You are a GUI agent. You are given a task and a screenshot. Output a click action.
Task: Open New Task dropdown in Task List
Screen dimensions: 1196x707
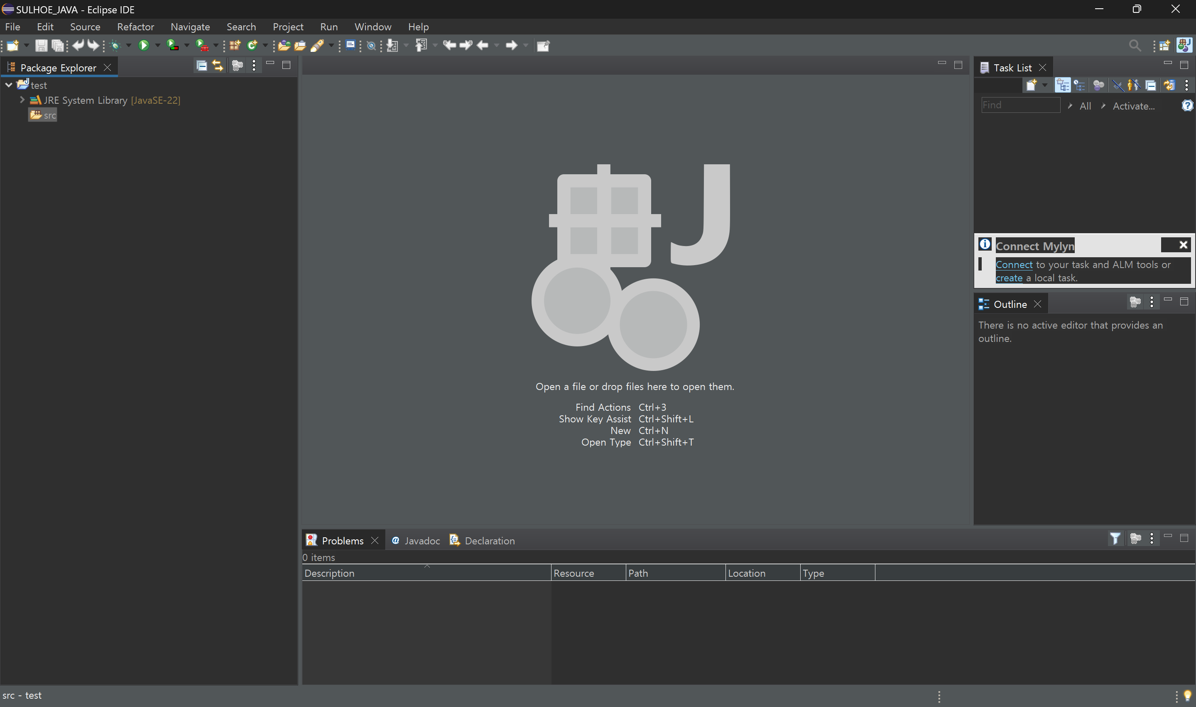pos(1045,85)
